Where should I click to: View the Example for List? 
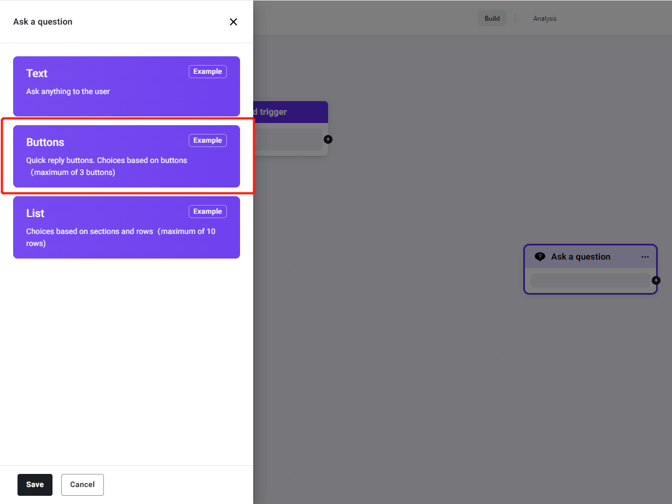point(208,212)
